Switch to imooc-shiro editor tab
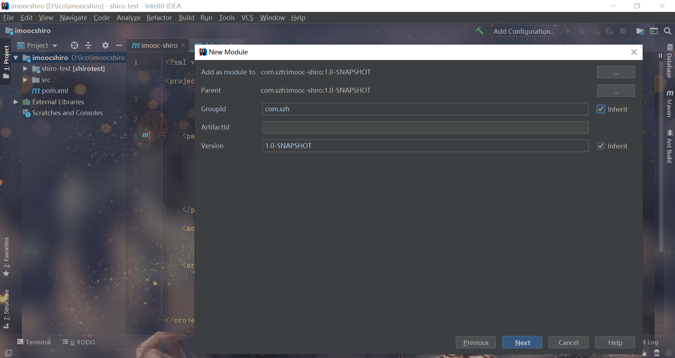 point(159,45)
